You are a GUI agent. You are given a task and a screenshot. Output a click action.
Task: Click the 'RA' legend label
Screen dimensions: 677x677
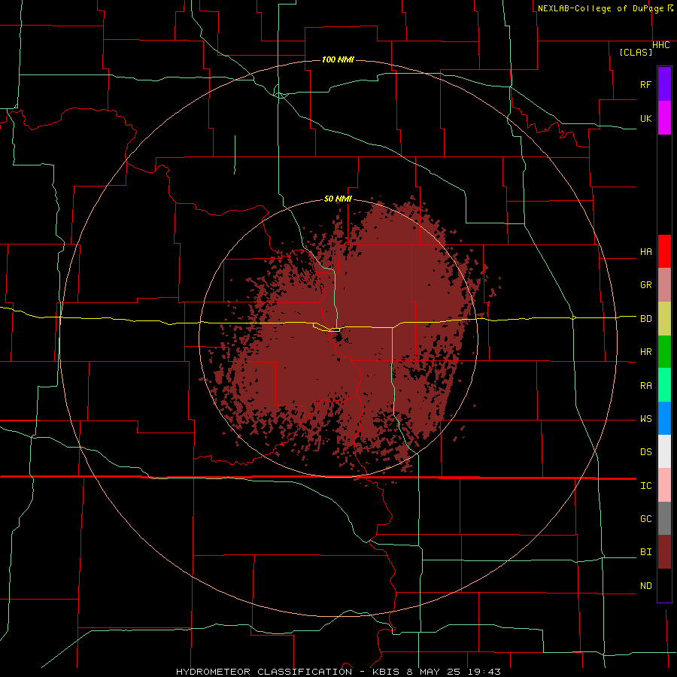click(x=645, y=386)
